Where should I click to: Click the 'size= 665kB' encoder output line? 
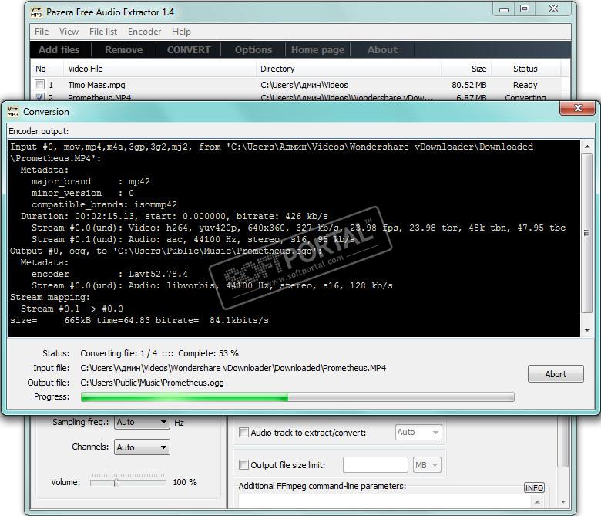pos(139,320)
